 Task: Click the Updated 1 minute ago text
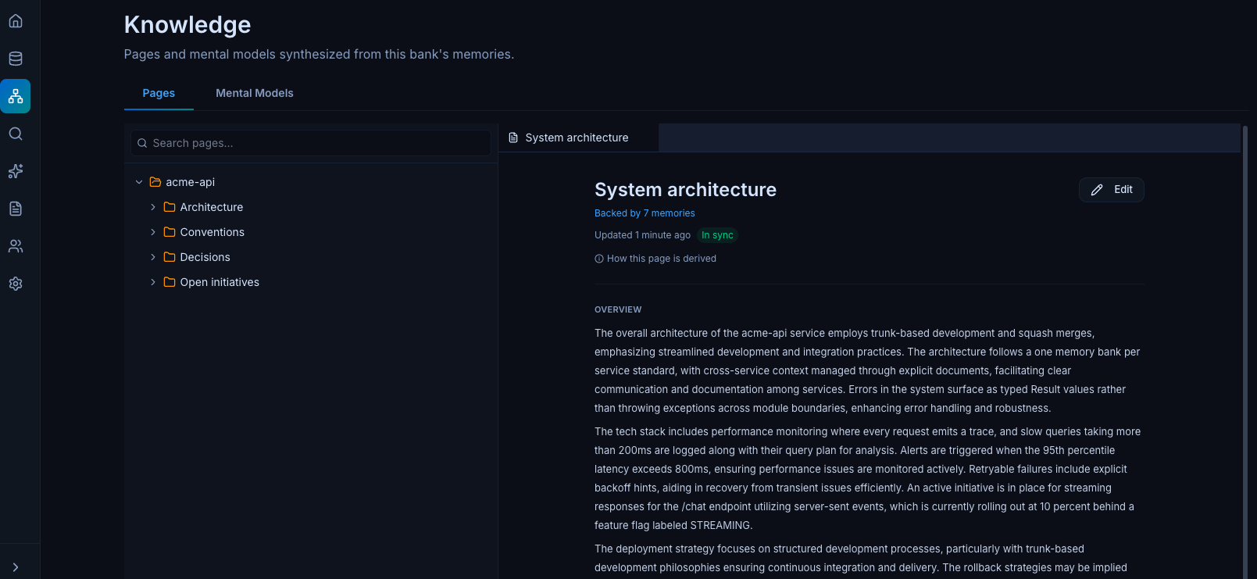(642, 235)
